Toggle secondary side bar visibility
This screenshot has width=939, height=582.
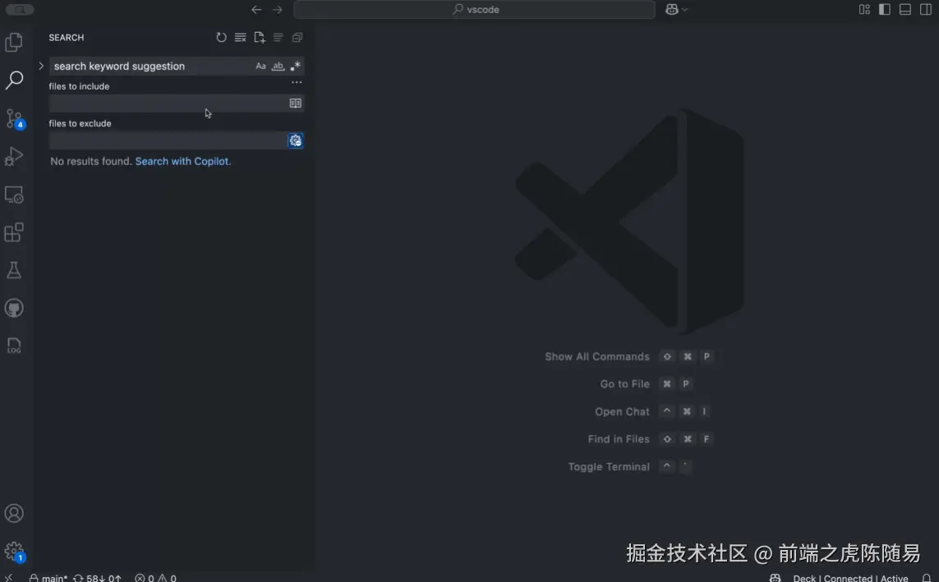(926, 10)
